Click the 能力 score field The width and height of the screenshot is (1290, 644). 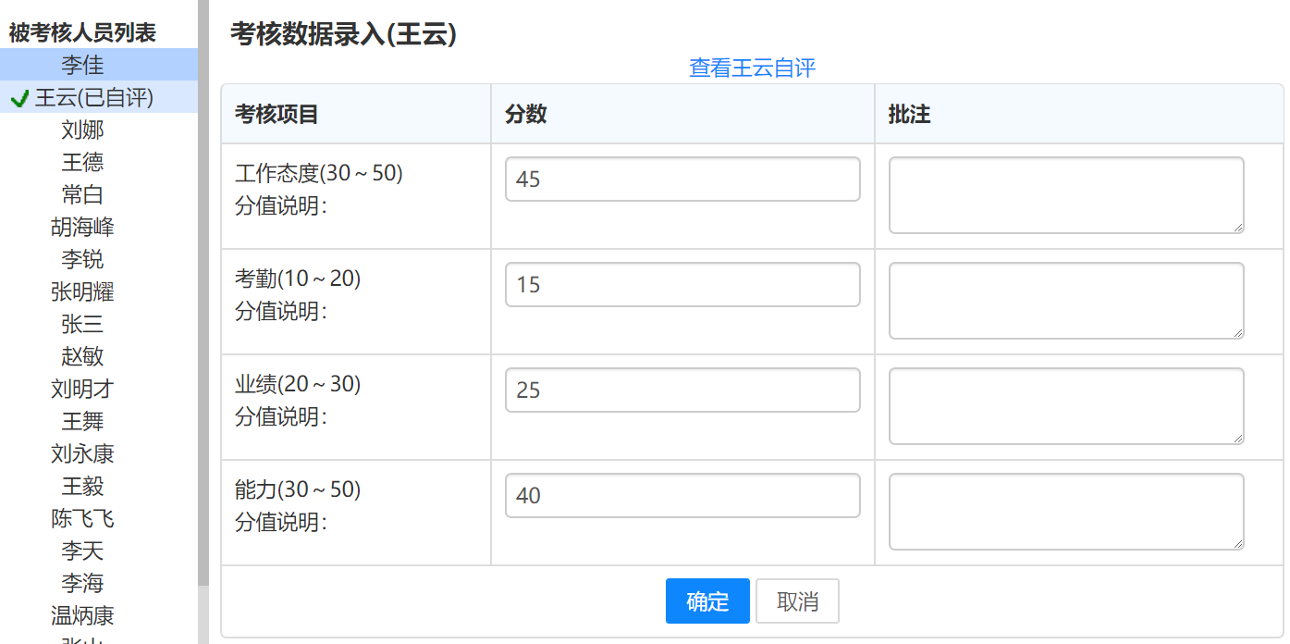point(682,495)
